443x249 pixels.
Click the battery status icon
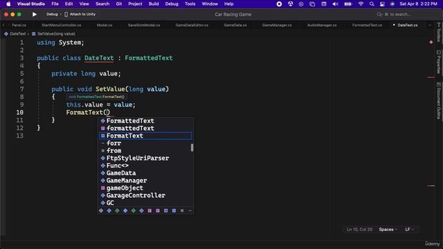[348, 4]
